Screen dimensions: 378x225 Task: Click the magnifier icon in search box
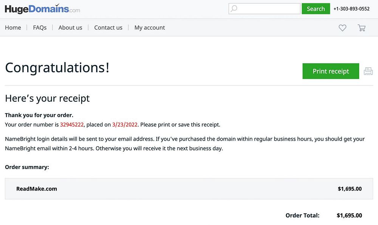tap(234, 9)
